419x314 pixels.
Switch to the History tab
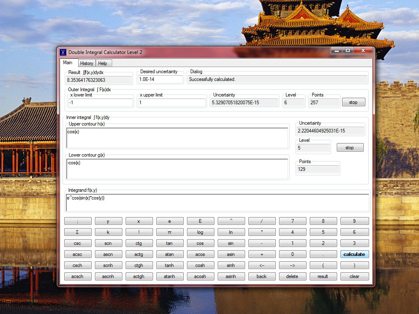click(86, 63)
